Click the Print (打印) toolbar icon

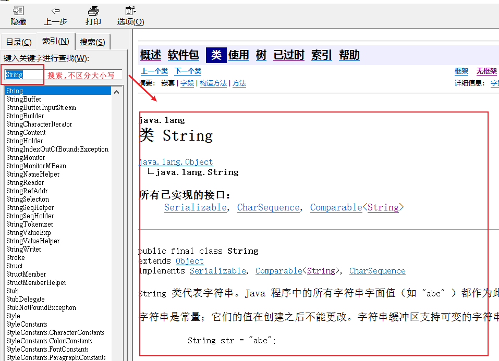click(93, 11)
